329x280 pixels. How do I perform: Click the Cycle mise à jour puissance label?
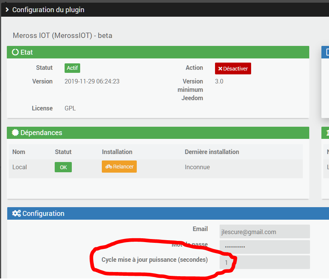155,260
